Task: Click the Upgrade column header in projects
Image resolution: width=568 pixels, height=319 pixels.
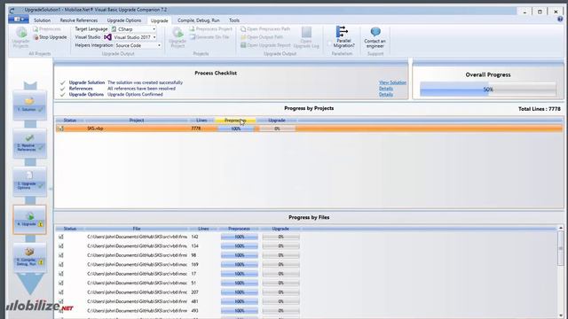Action: 277,121
